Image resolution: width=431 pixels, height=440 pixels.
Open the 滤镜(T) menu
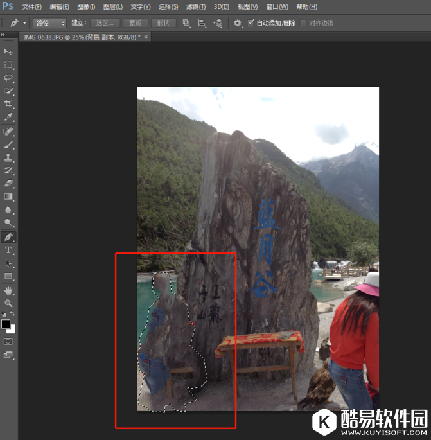point(196,7)
